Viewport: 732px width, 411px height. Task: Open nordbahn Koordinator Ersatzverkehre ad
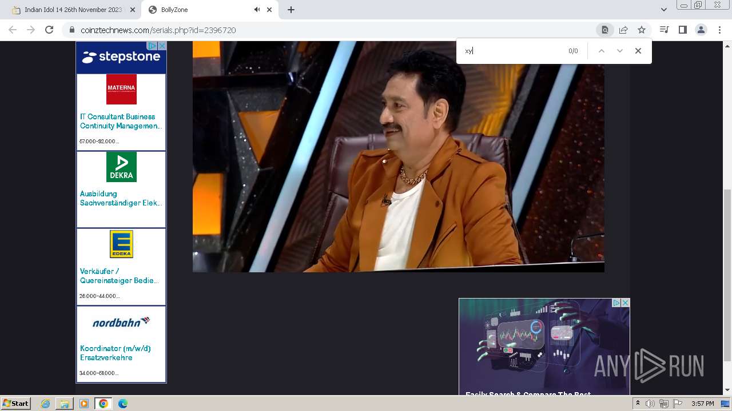pos(121,344)
